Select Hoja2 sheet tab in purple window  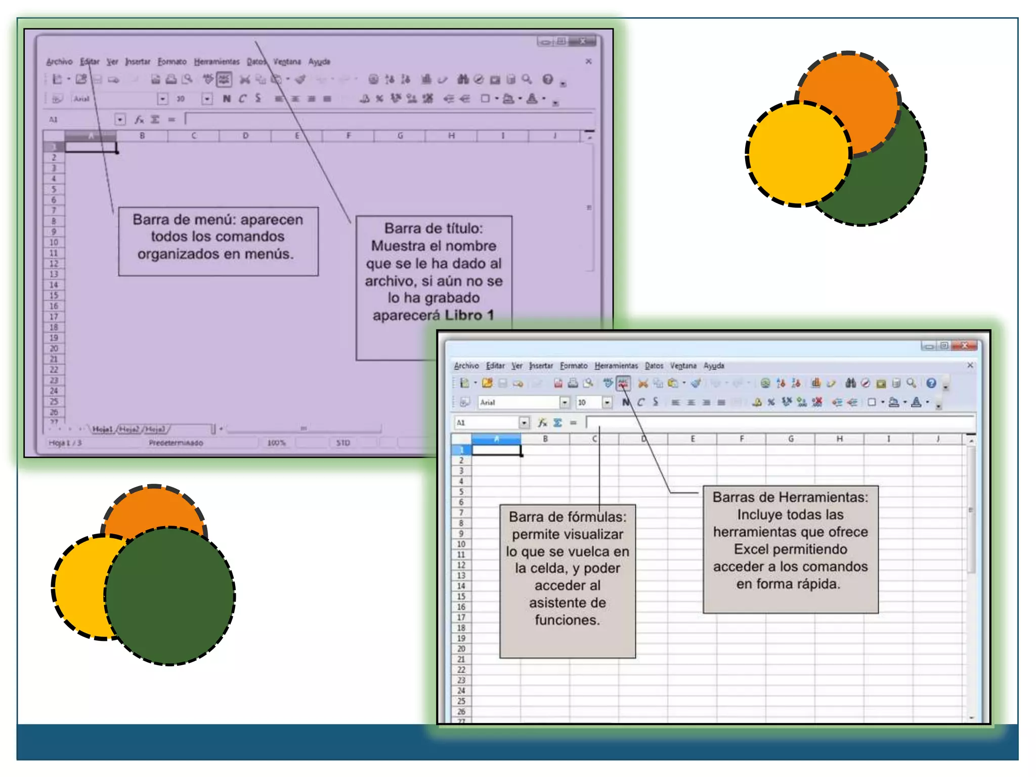129,429
